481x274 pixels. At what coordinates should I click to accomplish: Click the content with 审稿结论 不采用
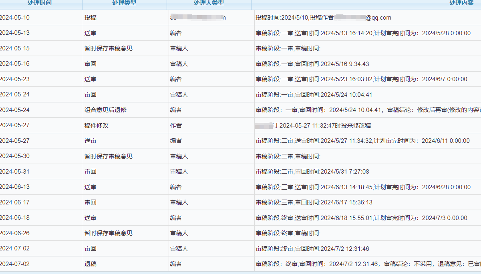coord(368,264)
